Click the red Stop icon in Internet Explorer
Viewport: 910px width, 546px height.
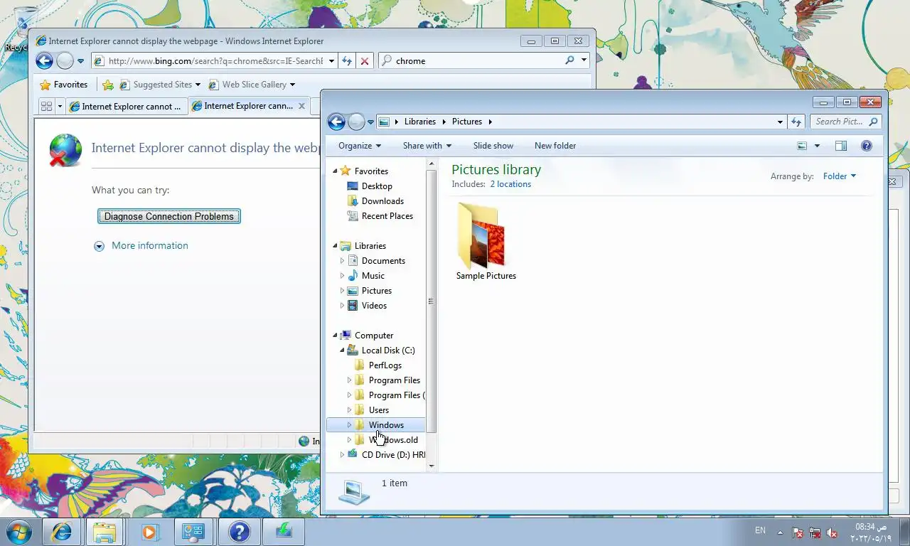[365, 61]
